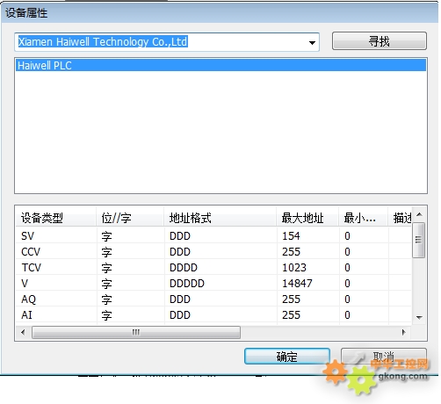Open the manufacturer dropdown arrow
The width and height of the screenshot is (441, 404).
(312, 43)
